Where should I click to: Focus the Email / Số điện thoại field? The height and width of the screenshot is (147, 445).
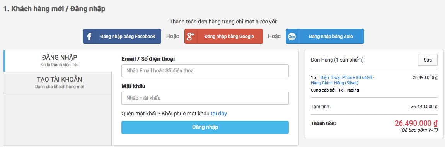click(205, 71)
